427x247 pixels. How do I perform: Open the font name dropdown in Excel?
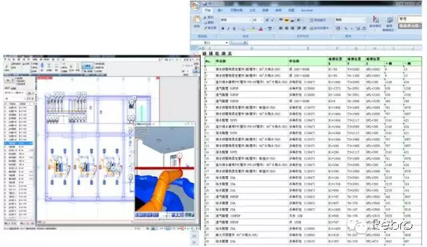click(250, 20)
